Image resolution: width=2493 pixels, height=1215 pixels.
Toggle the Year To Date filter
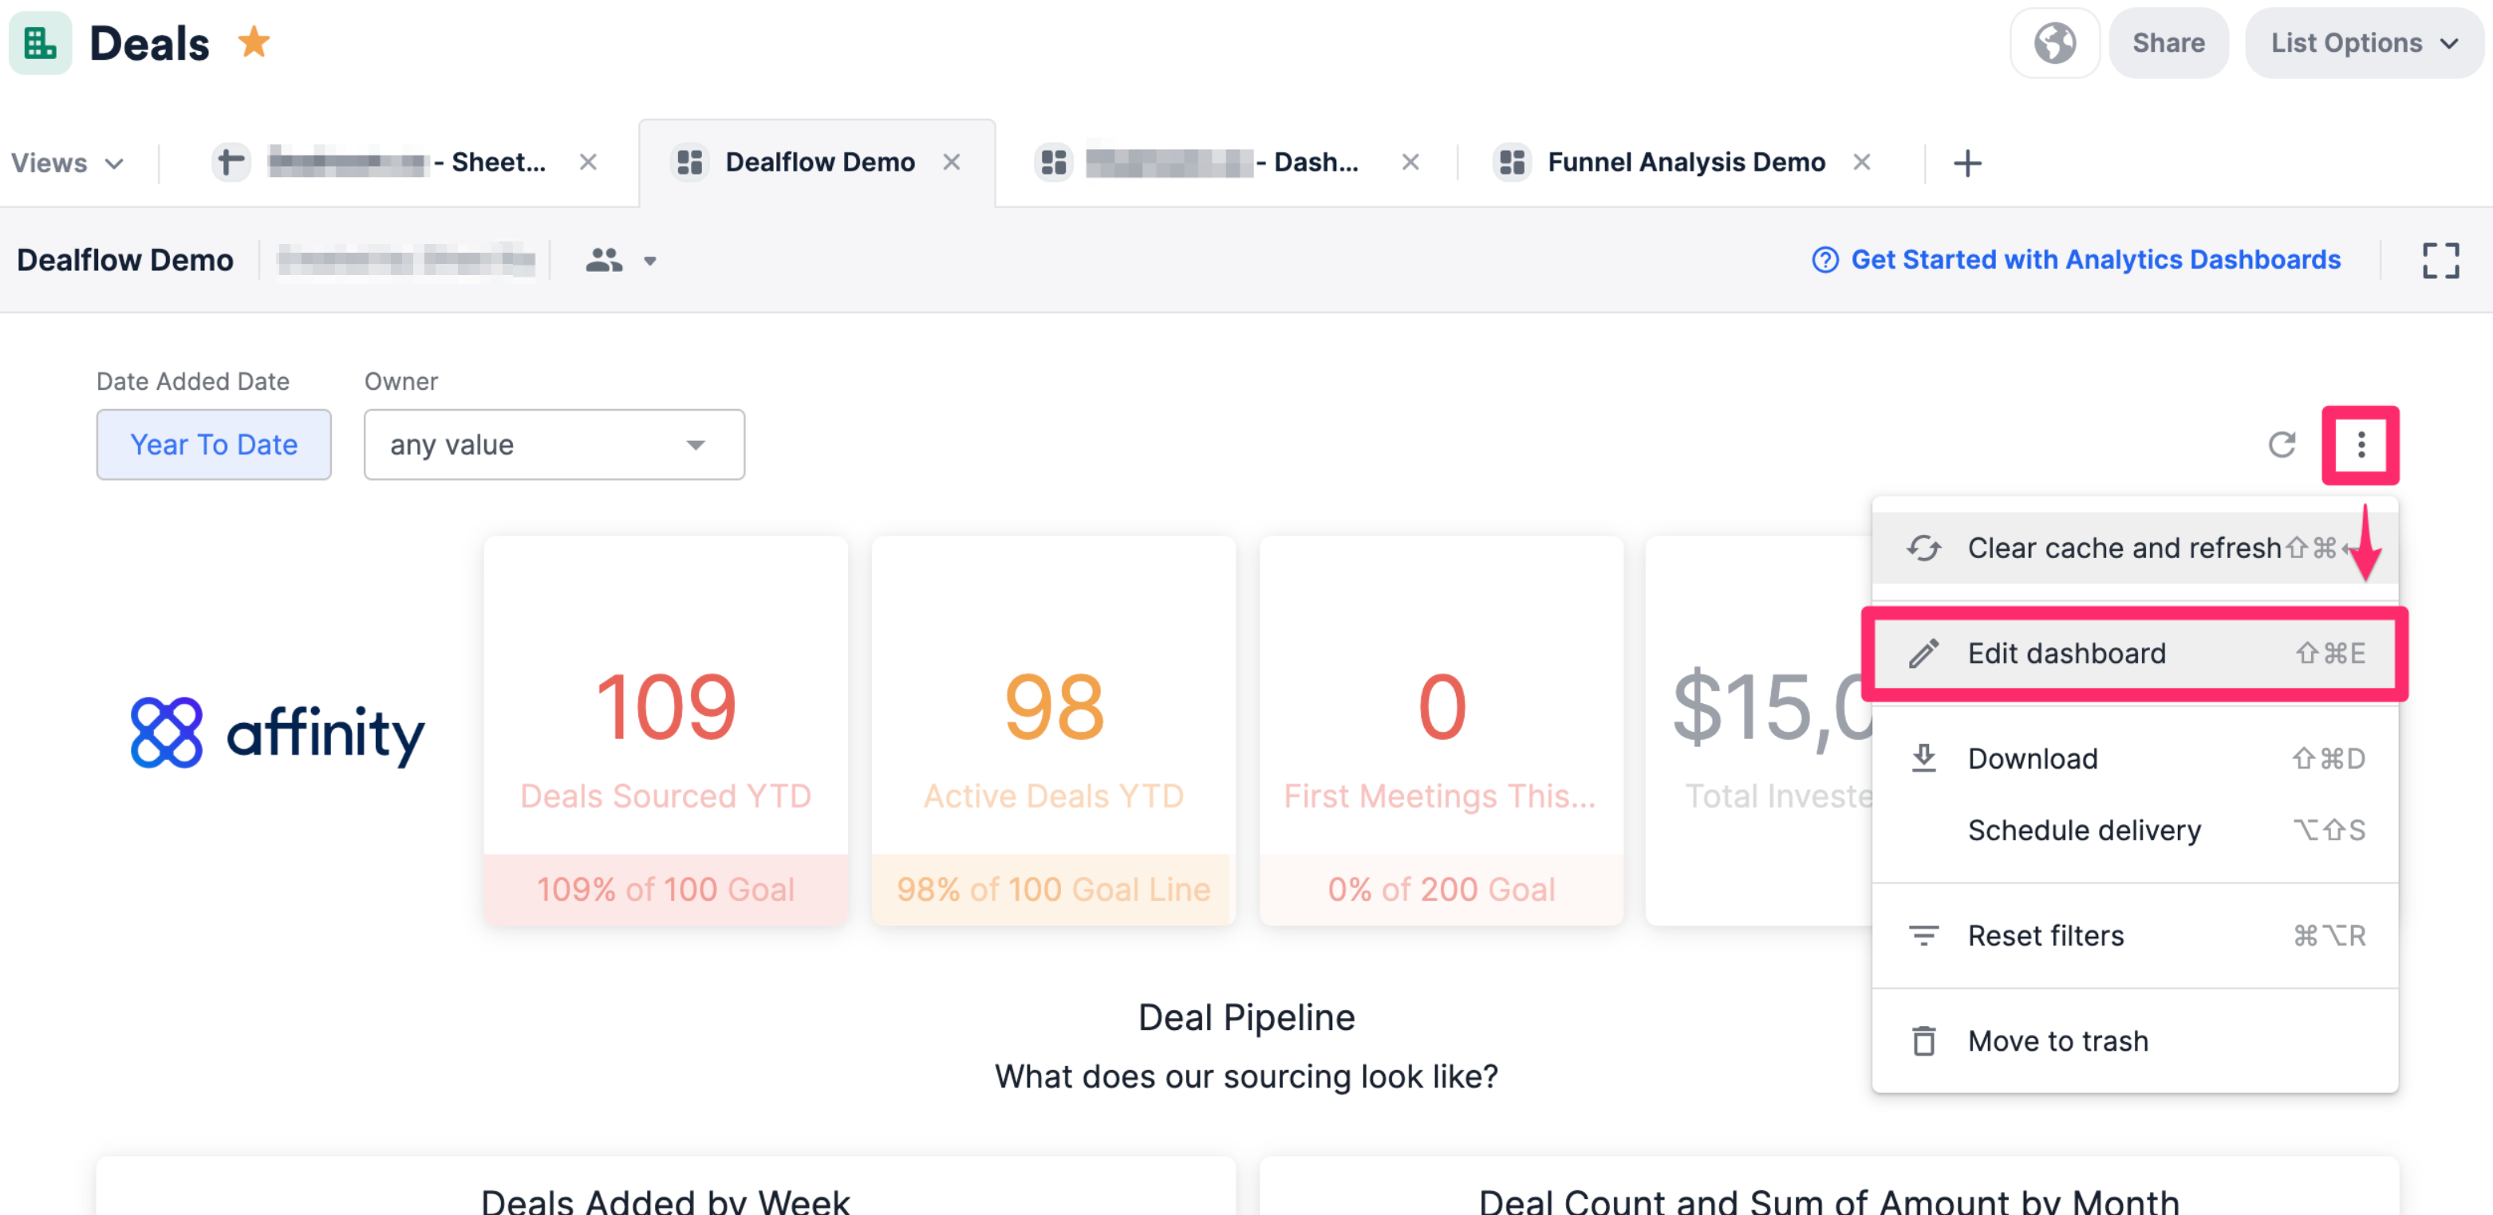(x=213, y=444)
